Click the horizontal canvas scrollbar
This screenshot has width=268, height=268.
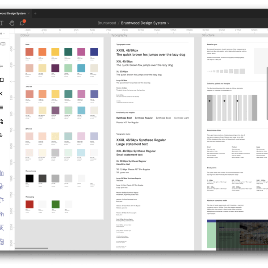point(31,248)
